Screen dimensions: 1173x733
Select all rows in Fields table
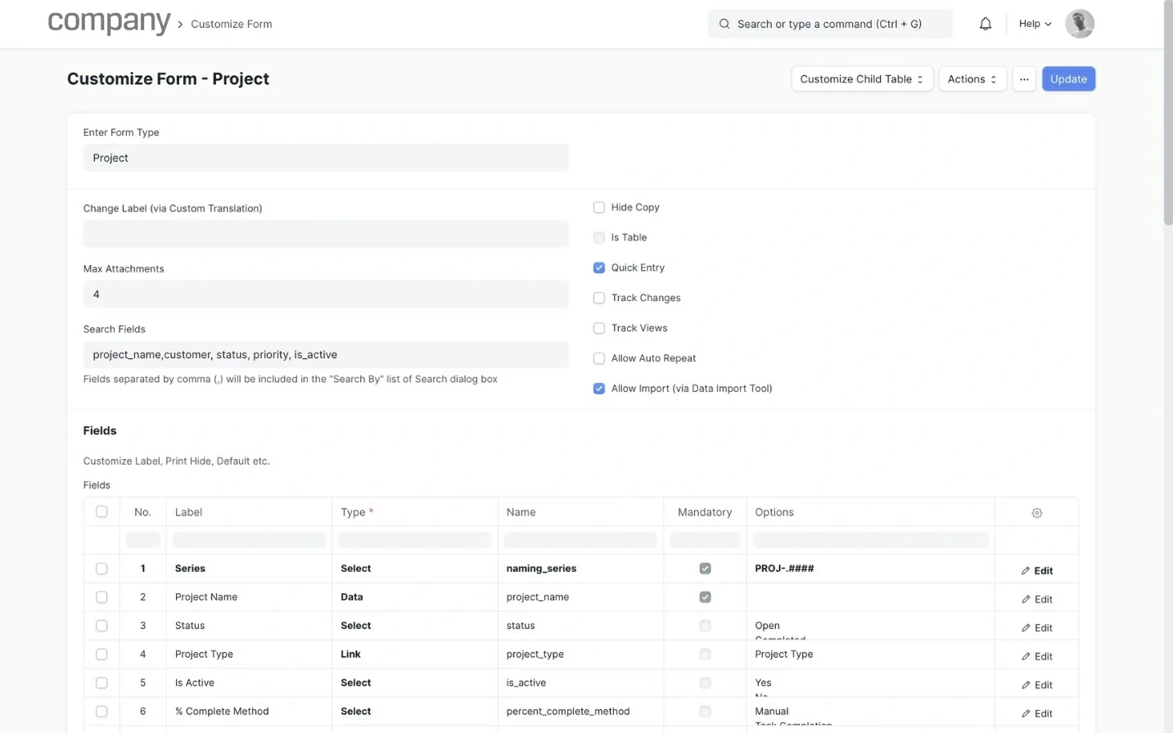(102, 512)
